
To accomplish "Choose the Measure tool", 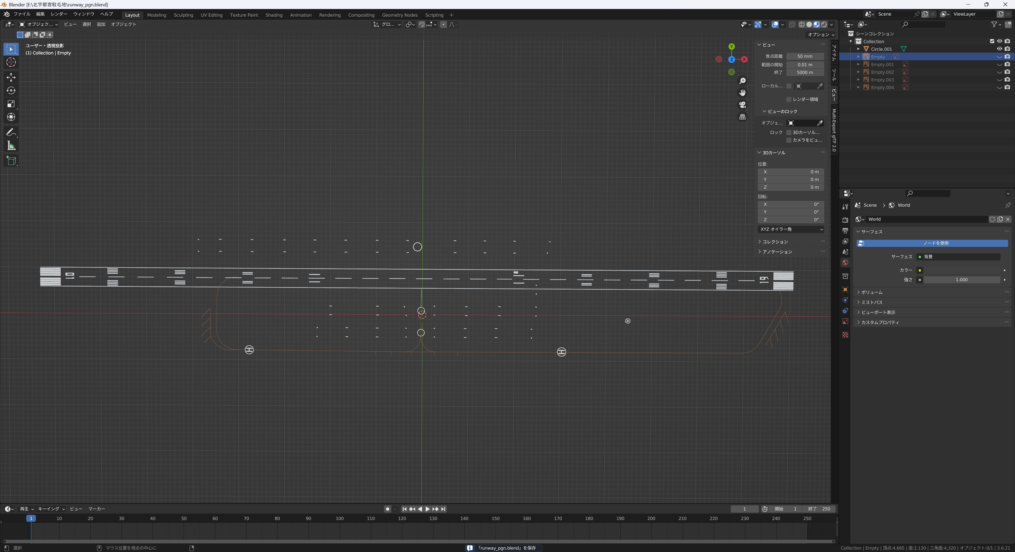I will pos(11,146).
